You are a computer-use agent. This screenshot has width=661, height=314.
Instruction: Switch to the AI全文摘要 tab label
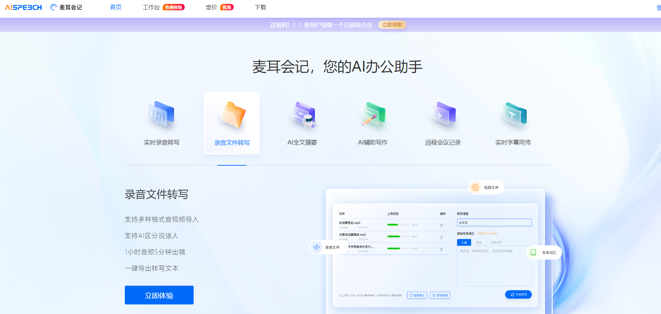point(302,142)
